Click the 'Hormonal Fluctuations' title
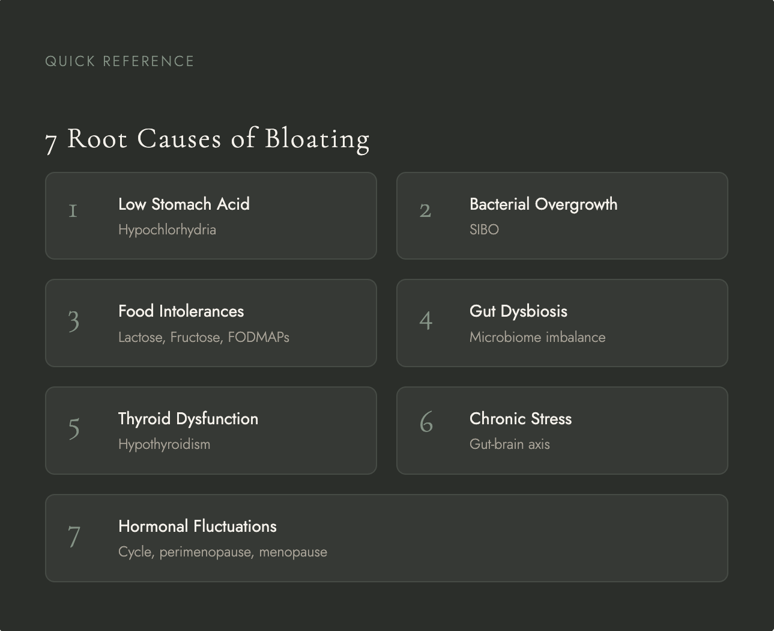Image resolution: width=774 pixels, height=631 pixels. pos(198,526)
